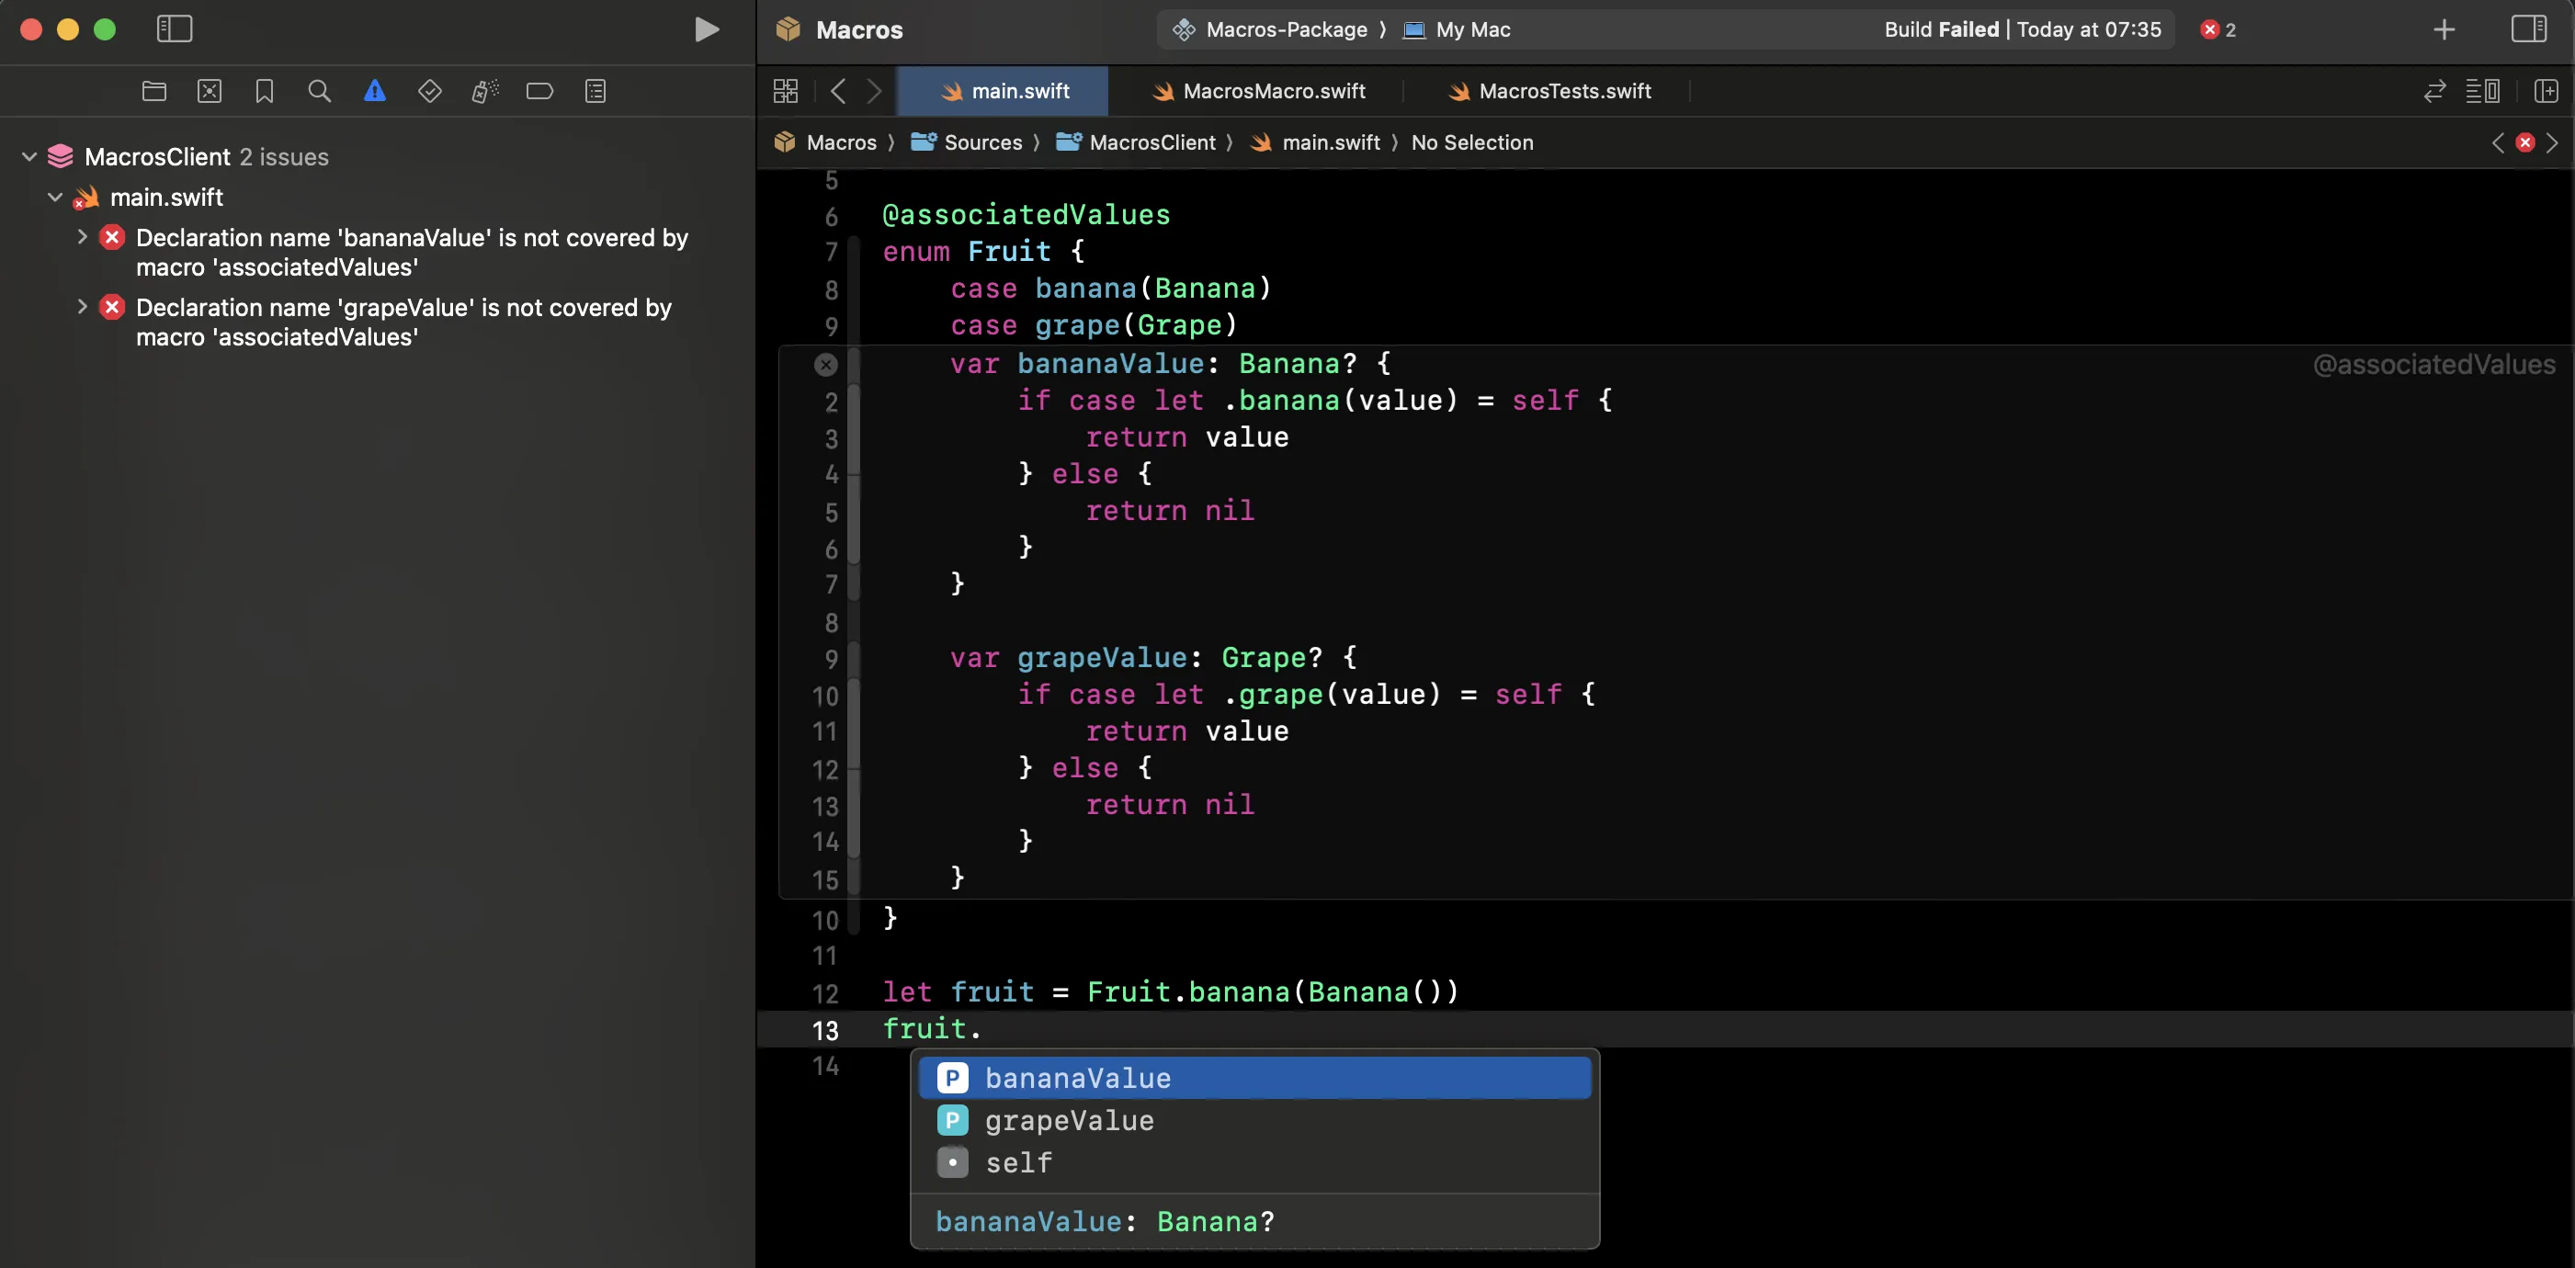Expand the grapeValue error disclosure
The image size is (2575, 1268).
[x=82, y=307]
